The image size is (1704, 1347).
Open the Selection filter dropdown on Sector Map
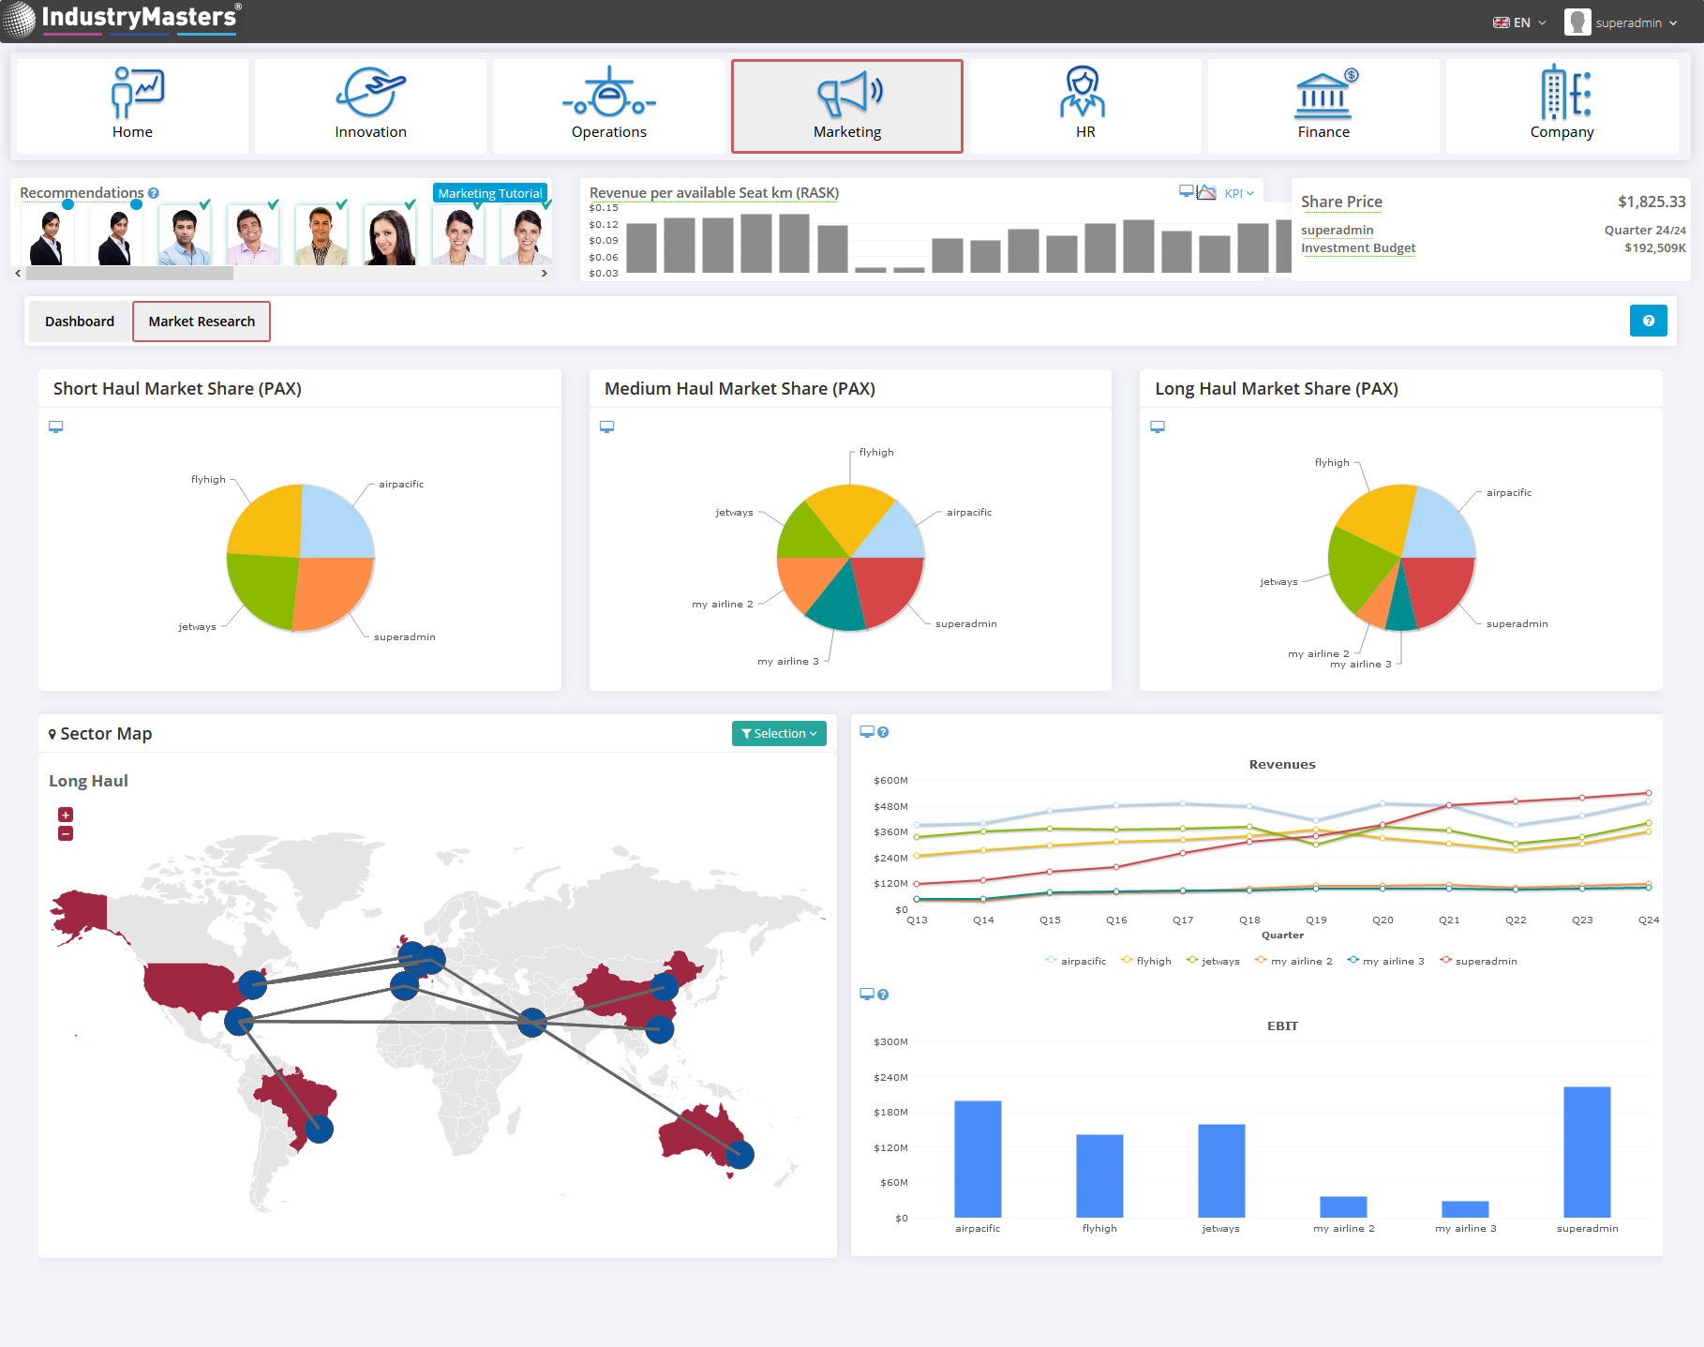(778, 733)
